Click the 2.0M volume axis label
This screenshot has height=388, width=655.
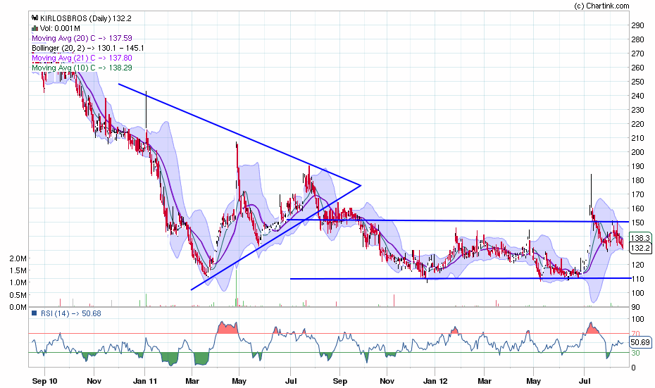pos(18,258)
